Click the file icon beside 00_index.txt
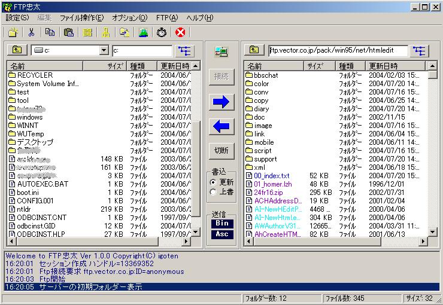Screen dimensions: 443x305 [249, 176]
